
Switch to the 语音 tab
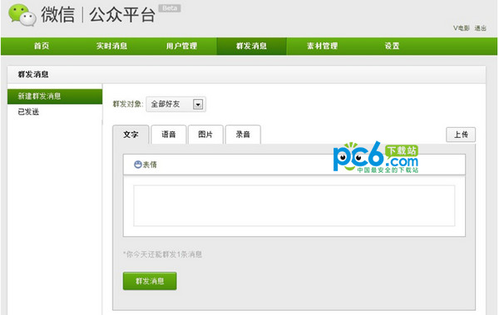168,135
